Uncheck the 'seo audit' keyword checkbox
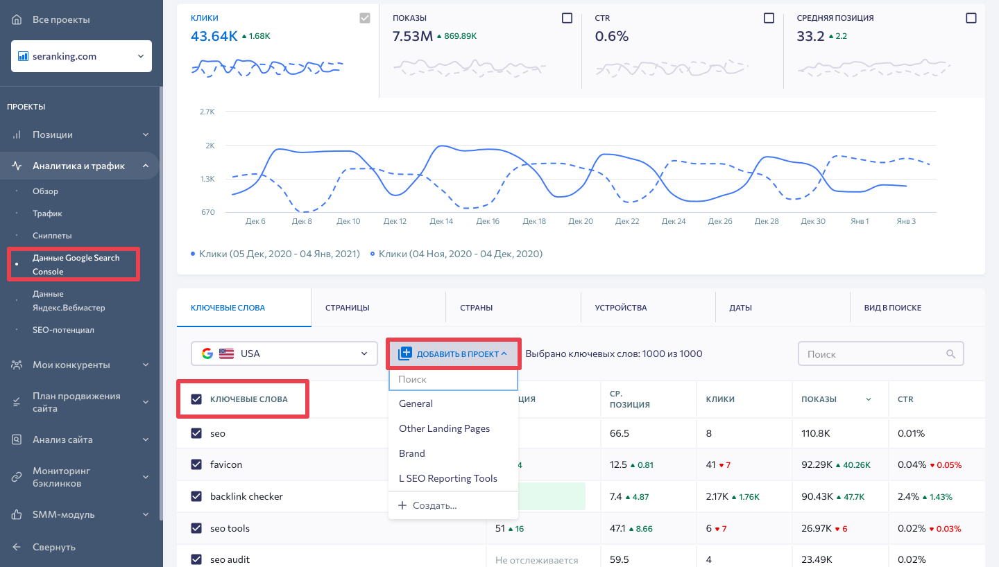 point(196,559)
